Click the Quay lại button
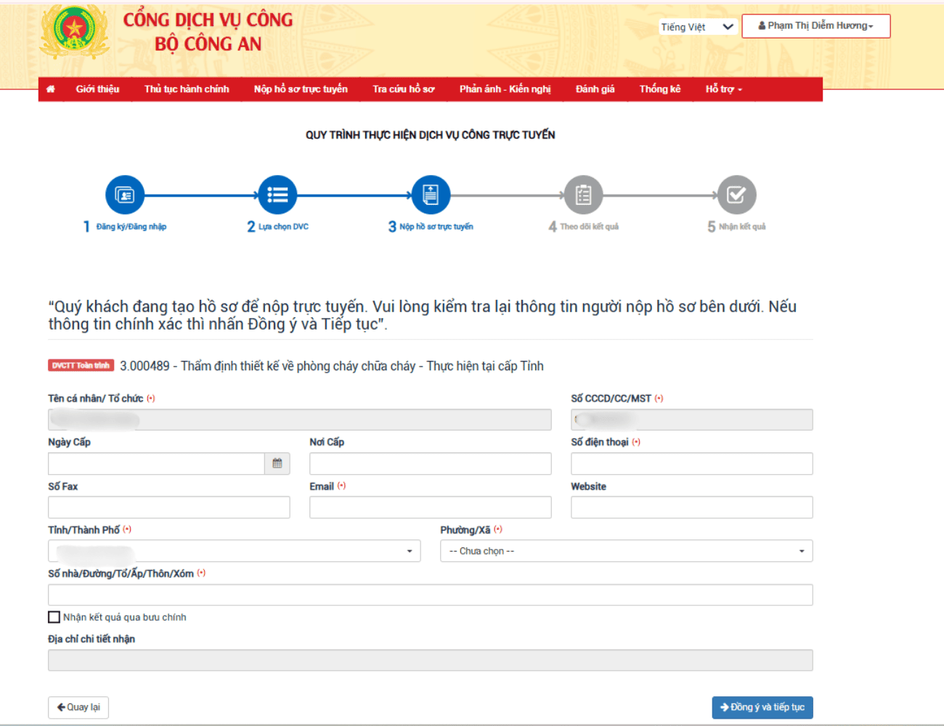 click(x=78, y=707)
